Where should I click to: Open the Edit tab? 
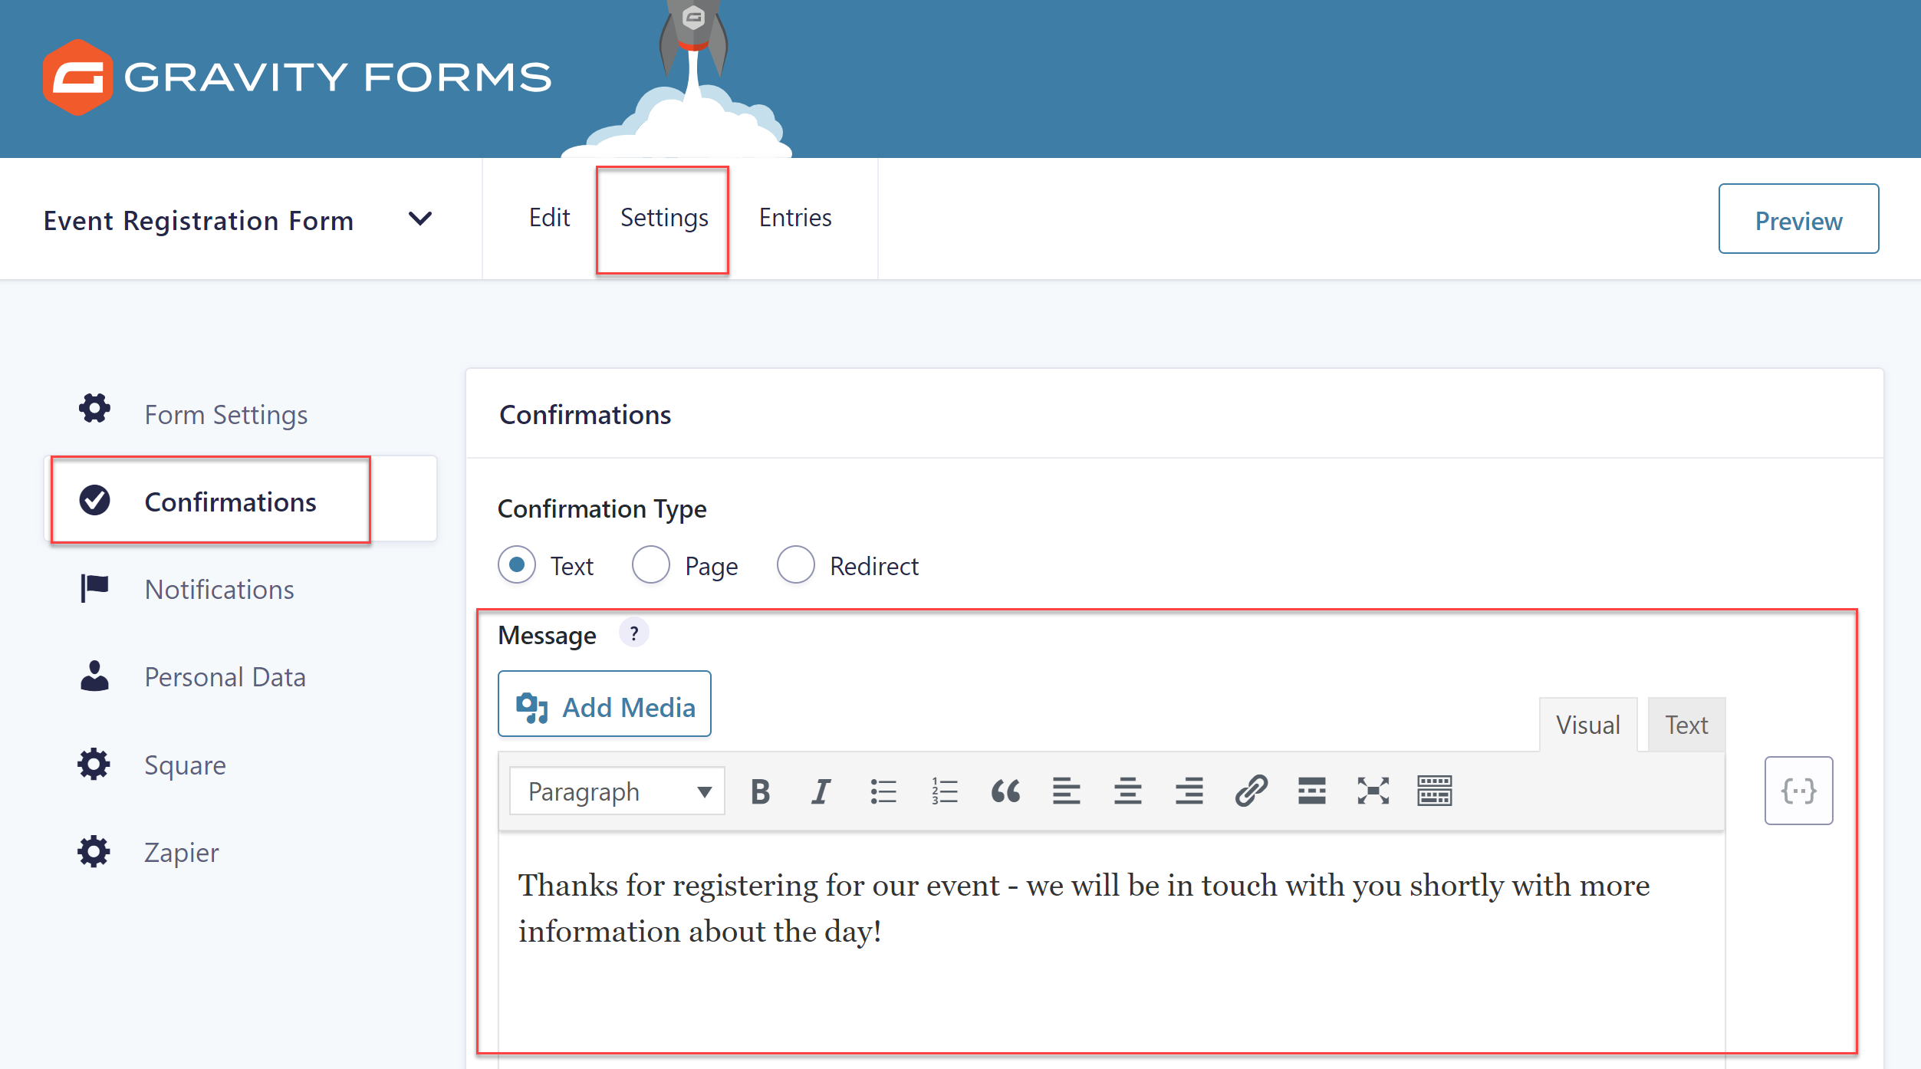549,218
